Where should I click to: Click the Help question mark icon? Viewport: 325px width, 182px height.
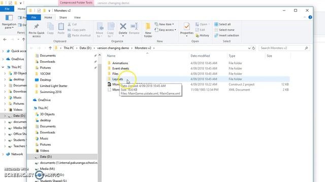pyautogui.click(x=310, y=17)
